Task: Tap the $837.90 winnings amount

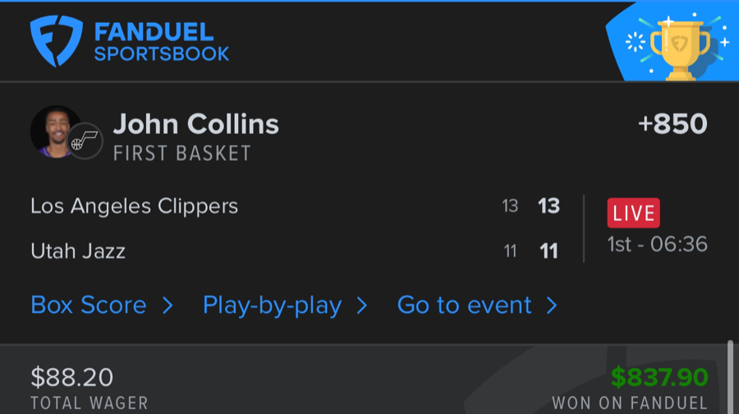Action: tap(659, 377)
